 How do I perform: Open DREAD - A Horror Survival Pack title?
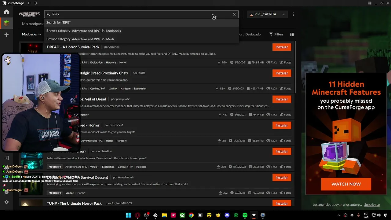click(x=73, y=47)
